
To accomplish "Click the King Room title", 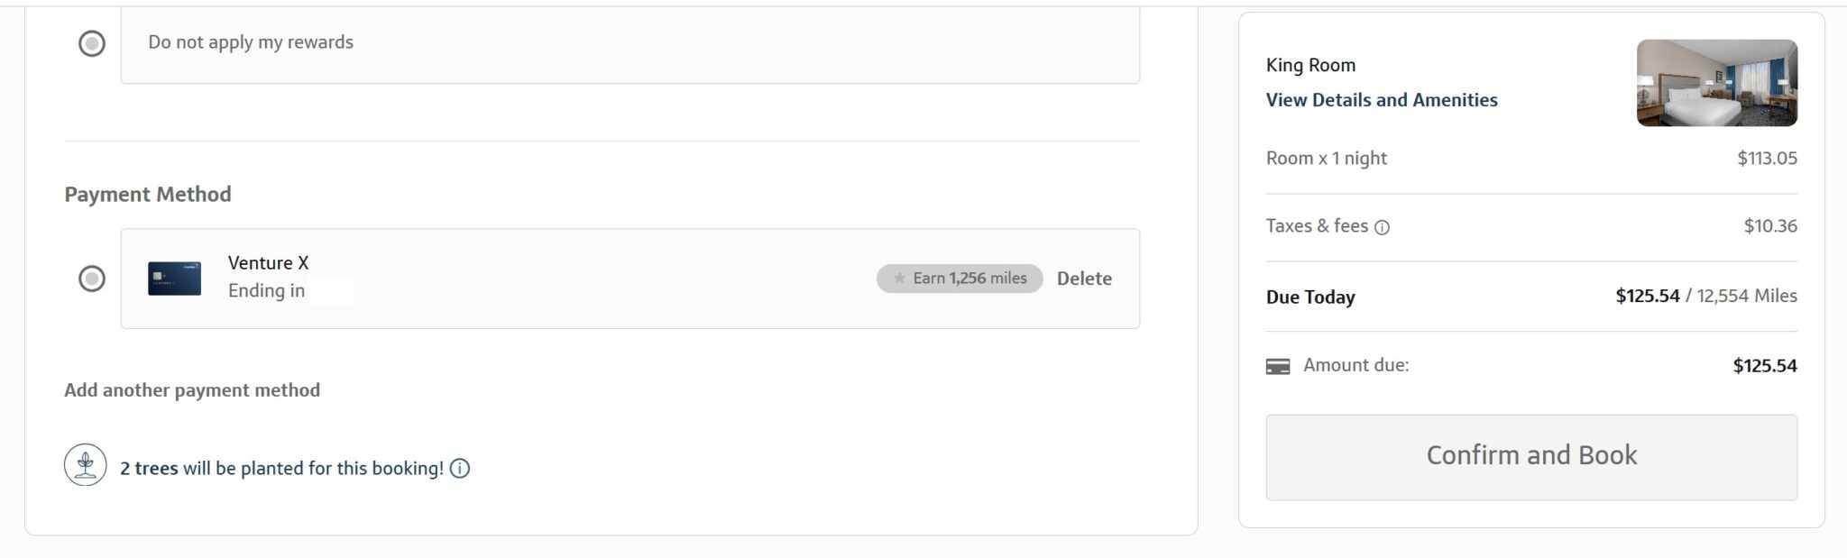I will point(1311,65).
